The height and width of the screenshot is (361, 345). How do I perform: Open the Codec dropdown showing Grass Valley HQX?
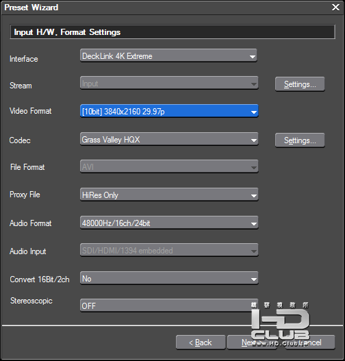(x=169, y=139)
